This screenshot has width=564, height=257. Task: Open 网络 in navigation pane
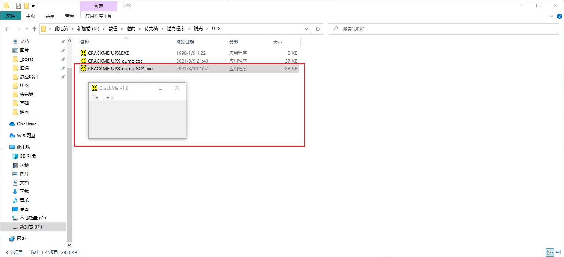[21, 239]
